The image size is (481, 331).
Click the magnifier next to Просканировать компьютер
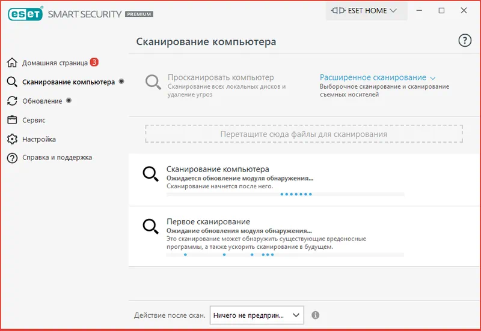[153, 82]
